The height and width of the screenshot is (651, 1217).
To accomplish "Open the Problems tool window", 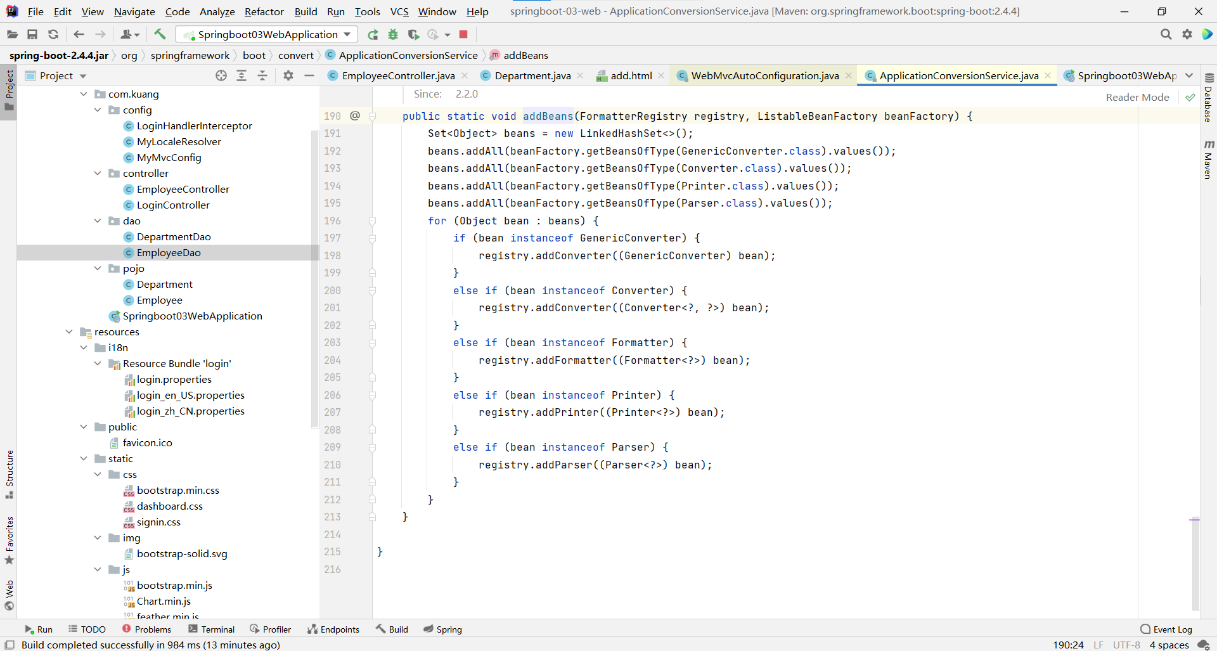I will click(146, 629).
